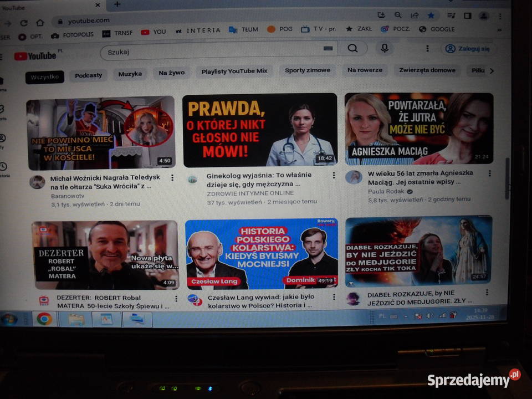
Task: Reload the page with the refresh icon
Action: pos(24,23)
